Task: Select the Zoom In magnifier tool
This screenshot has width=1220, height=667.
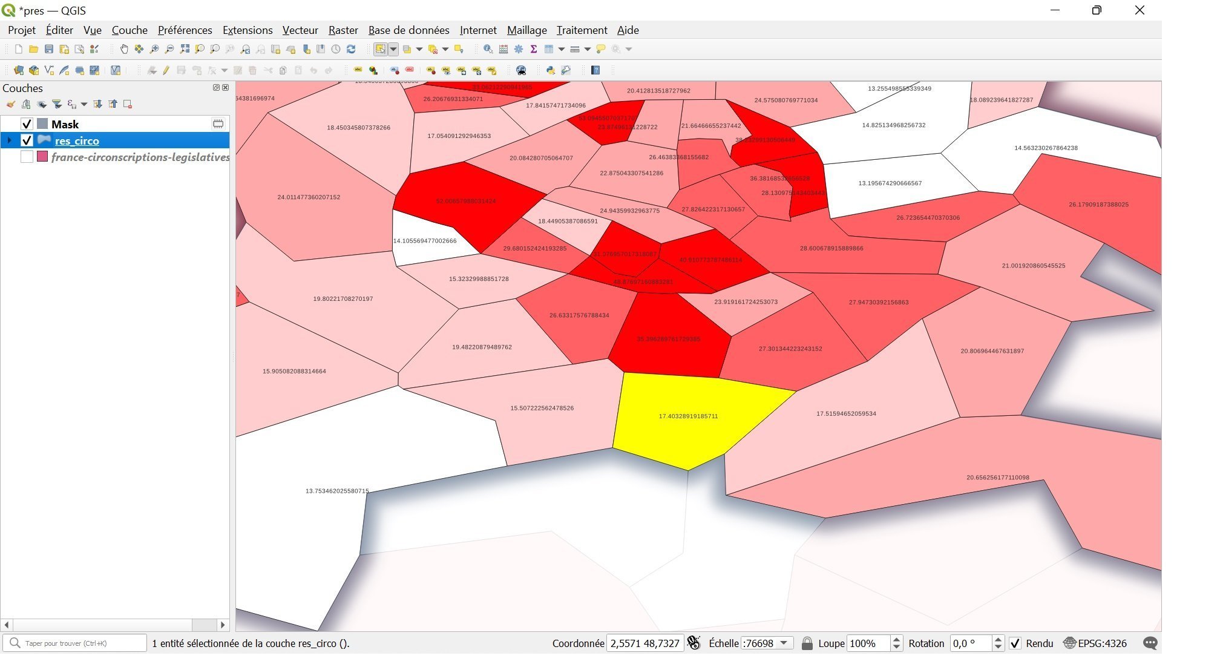Action: point(154,49)
